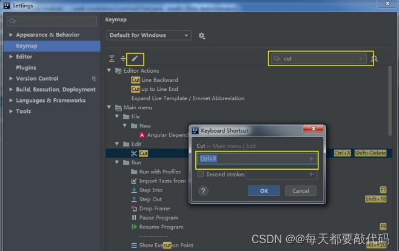Click the plus icon in Second stroke field

tap(311, 174)
